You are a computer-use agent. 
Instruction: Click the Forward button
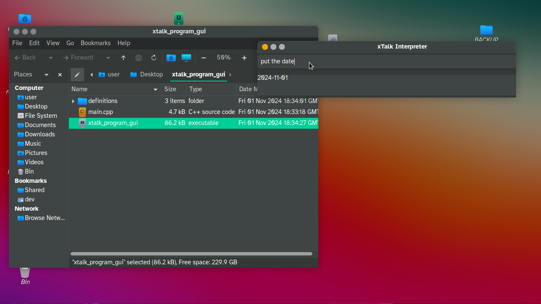point(78,58)
